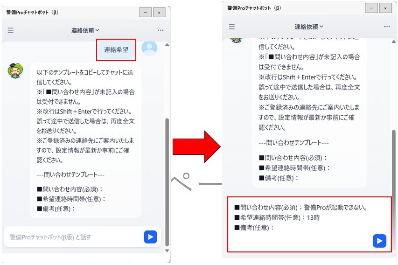Screen dimensions: 398x265
Task: Click the user avatar icon beside 連絡希望
Action: (x=149, y=48)
